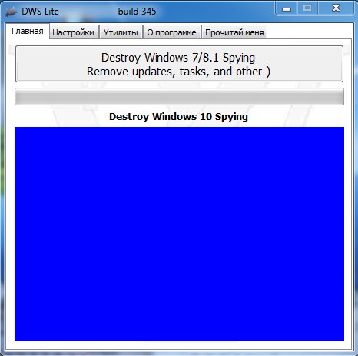
Task: Click the Destroy Windows 7/8.1 Spying button
Action: 179,64
